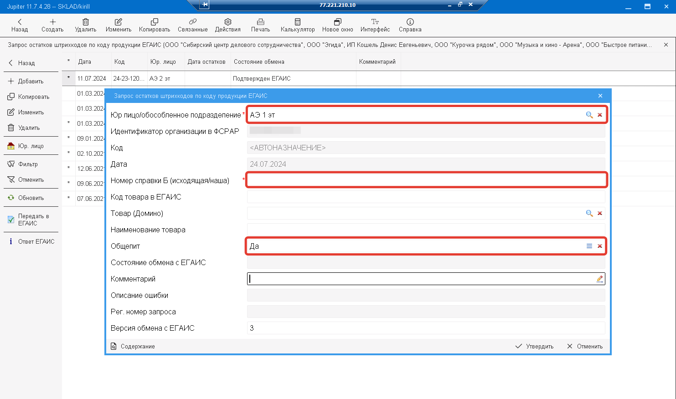Click pin icon on remote session bar
This screenshot has width=676, height=399.
pyautogui.click(x=204, y=5)
